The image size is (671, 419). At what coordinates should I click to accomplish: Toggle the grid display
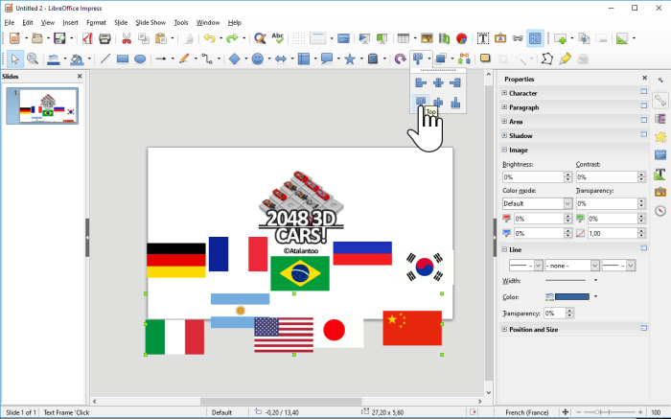pyautogui.click(x=299, y=38)
